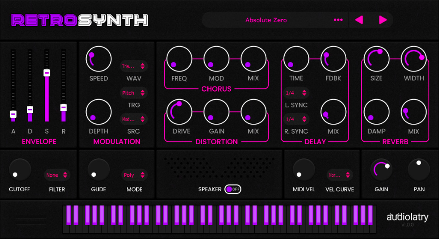Click the Chorus Freq knob
The width and height of the screenshot is (439, 239).
179,59
